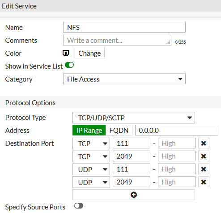Click the Change color button
This screenshot has height=213, width=221.
click(89, 53)
